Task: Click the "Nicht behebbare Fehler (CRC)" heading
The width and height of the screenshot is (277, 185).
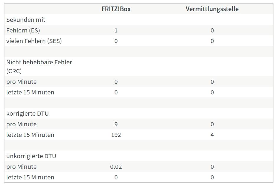Action: point(39,66)
